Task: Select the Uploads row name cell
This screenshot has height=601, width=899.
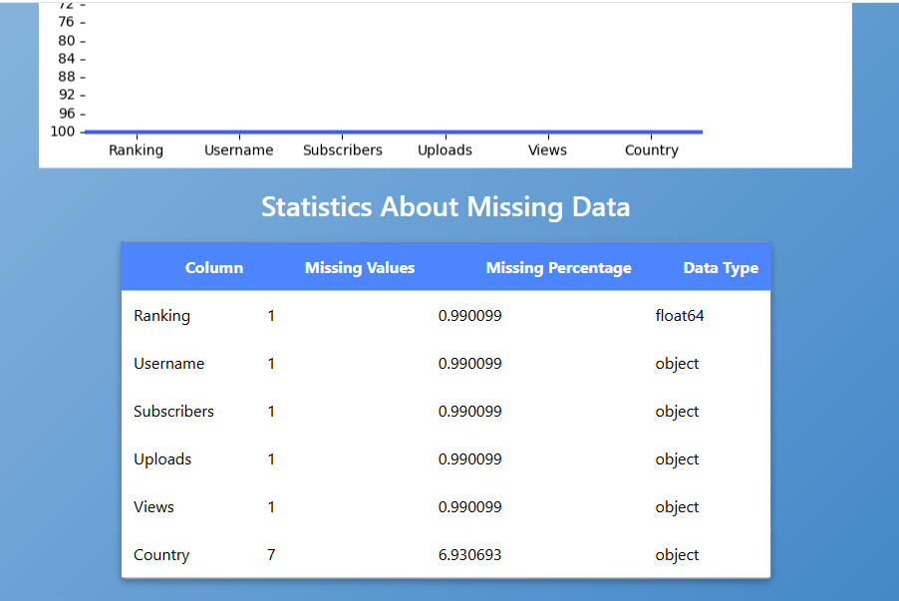Action: 162,459
